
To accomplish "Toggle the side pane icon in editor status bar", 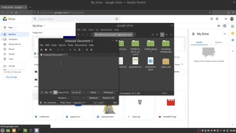I will tap(41, 103).
